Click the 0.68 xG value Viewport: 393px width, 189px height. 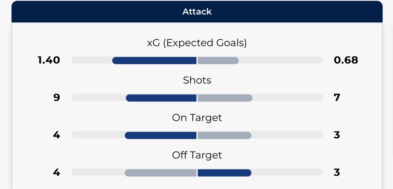pos(346,60)
